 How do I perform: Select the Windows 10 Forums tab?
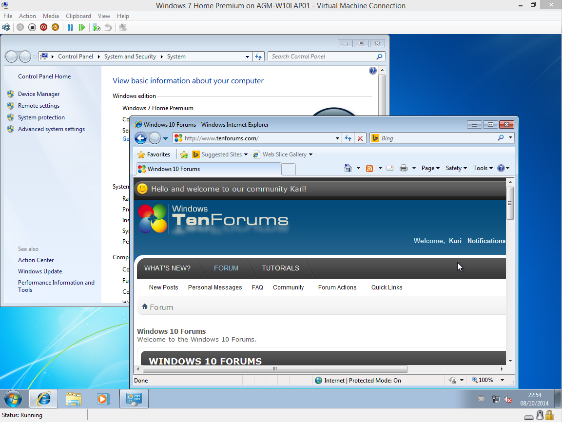click(208, 169)
